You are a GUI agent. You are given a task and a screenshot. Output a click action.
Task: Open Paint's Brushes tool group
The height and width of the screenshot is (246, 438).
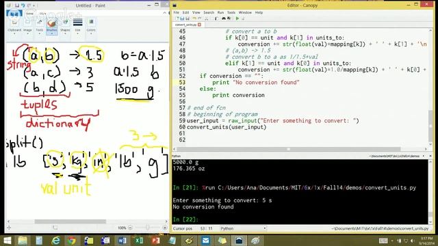(x=52, y=27)
